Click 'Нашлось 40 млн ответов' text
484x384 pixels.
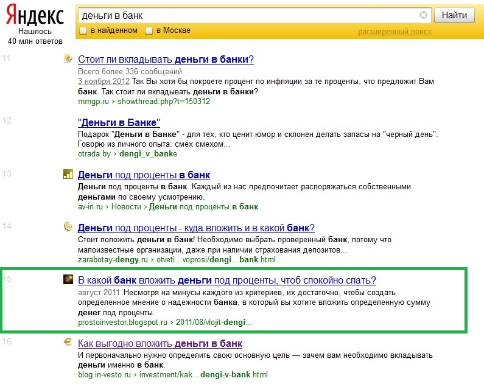(35, 37)
